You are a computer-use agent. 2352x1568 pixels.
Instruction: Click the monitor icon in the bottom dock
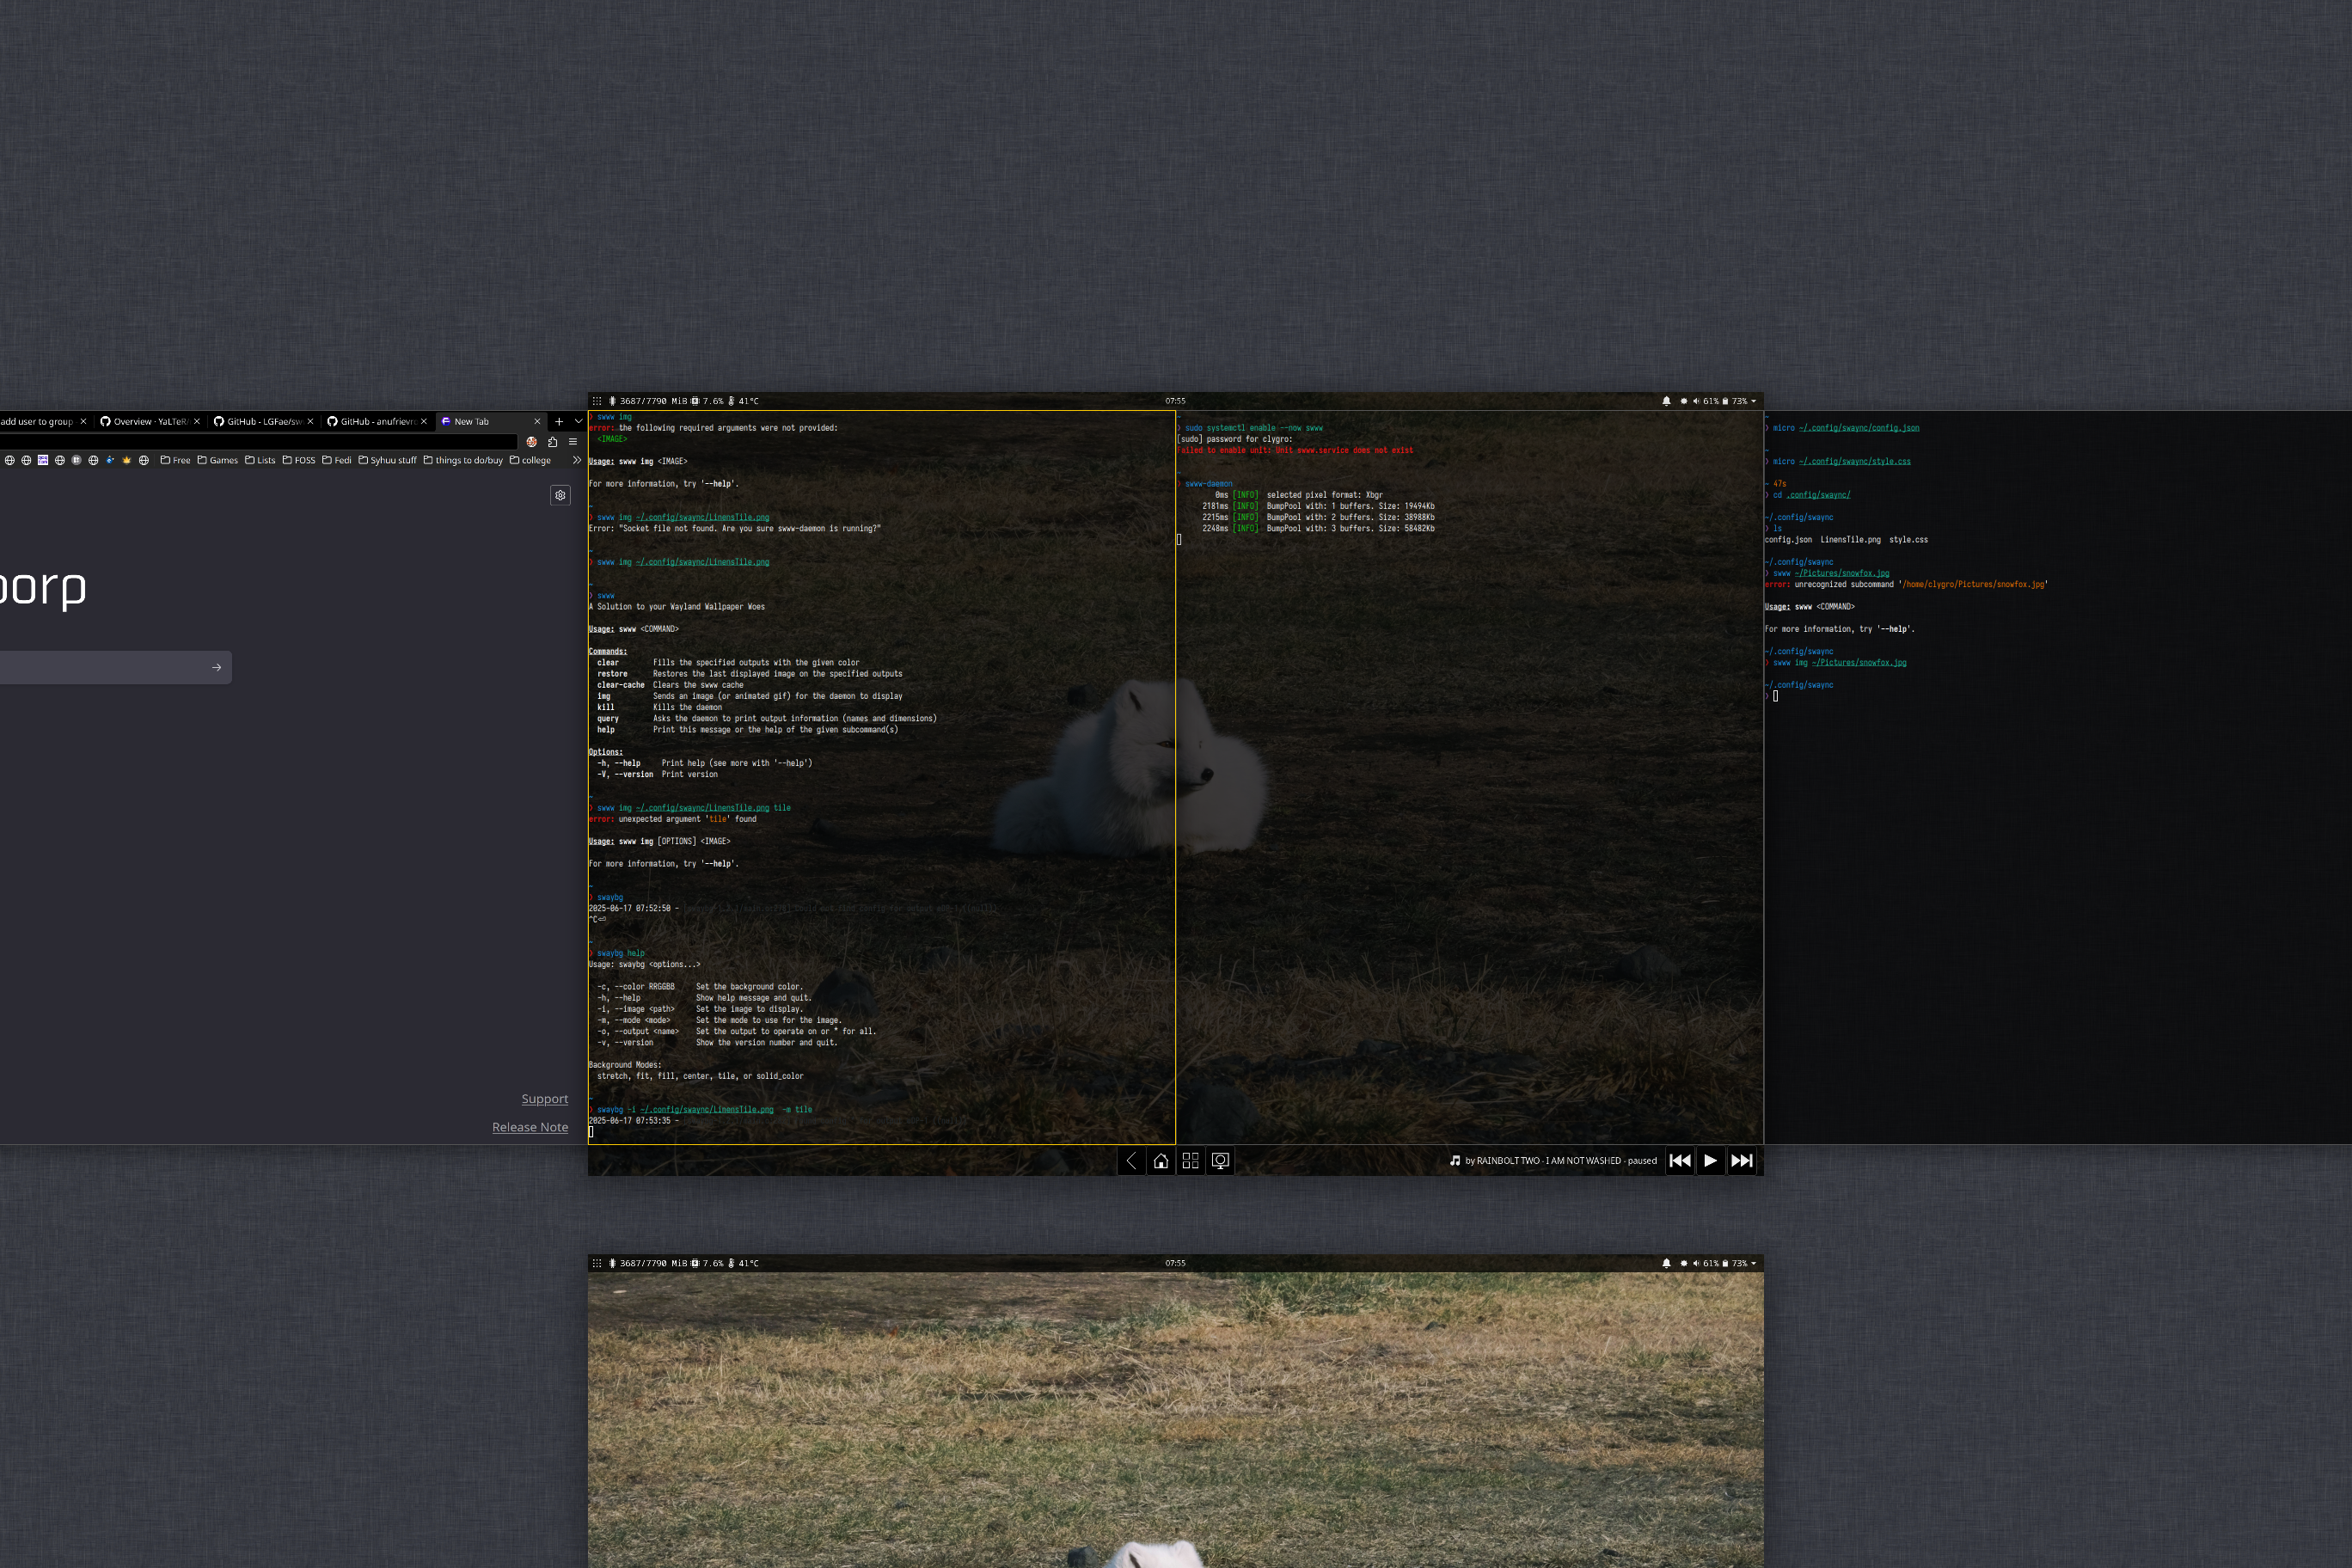point(1220,1160)
